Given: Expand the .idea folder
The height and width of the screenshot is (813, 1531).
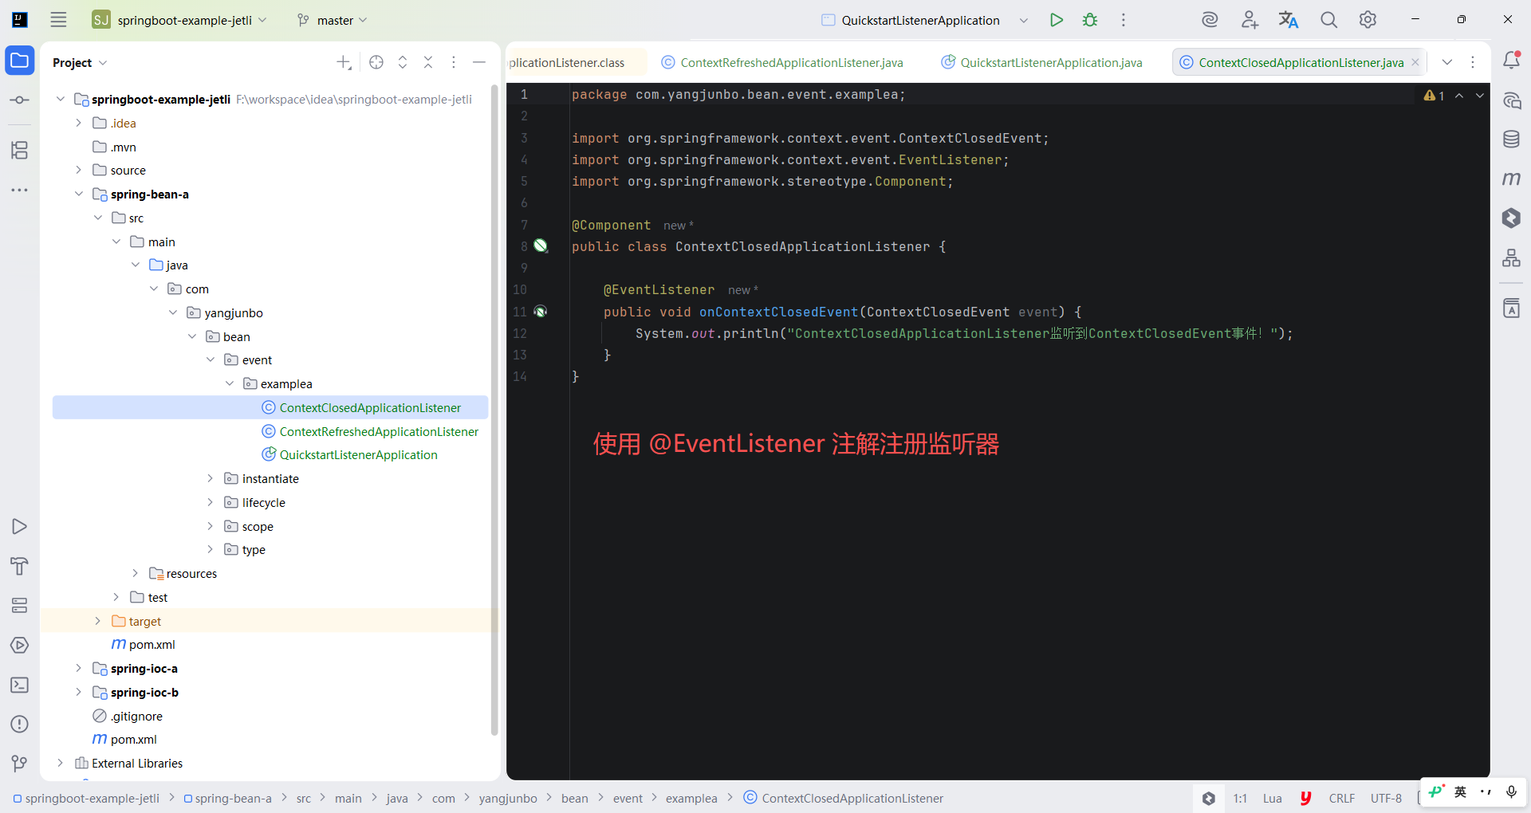Looking at the screenshot, I should pos(78,123).
